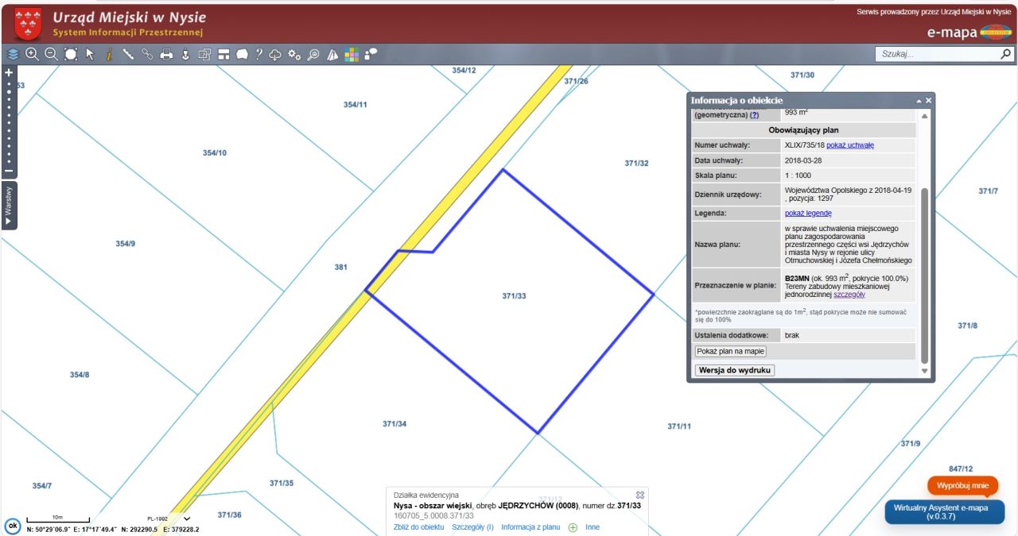The width and height of the screenshot is (1018, 536).
Task: Click the colorful grid icon in toolbar
Action: click(352, 54)
